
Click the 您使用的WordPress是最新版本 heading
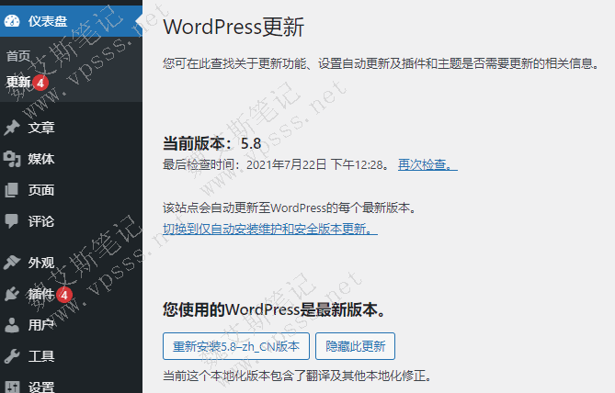pos(274,310)
